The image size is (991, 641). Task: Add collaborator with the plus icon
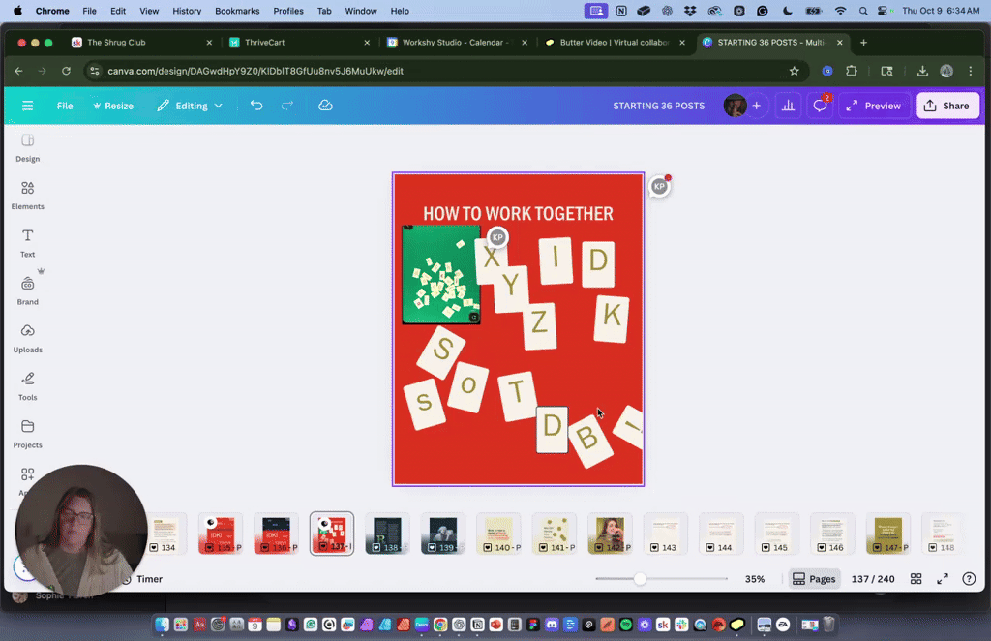(756, 106)
